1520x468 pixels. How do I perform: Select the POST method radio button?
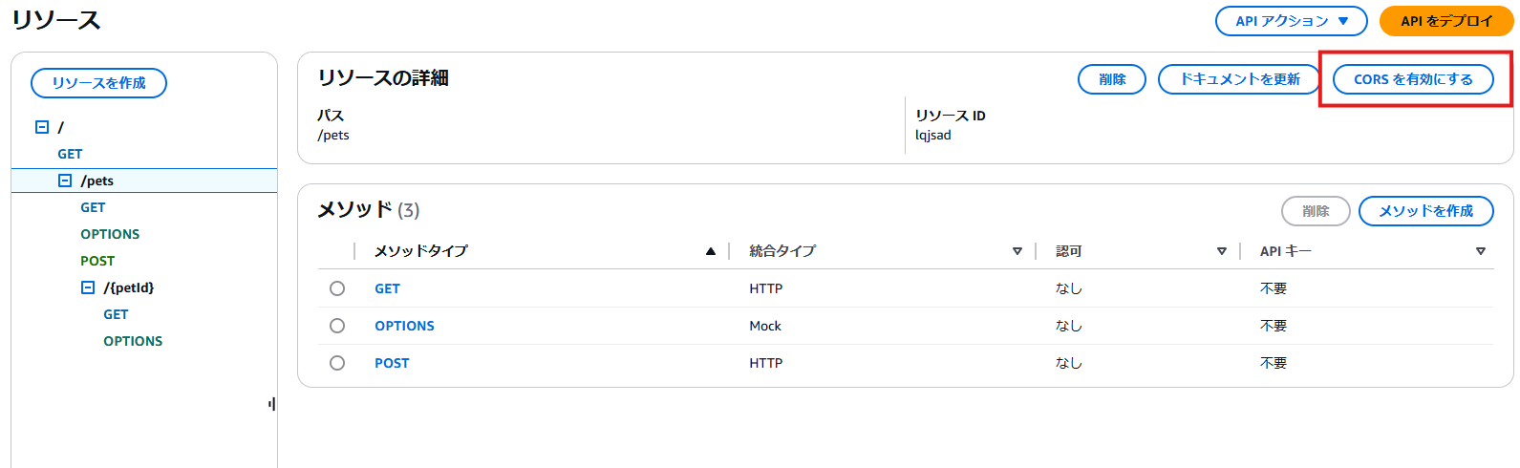[337, 363]
